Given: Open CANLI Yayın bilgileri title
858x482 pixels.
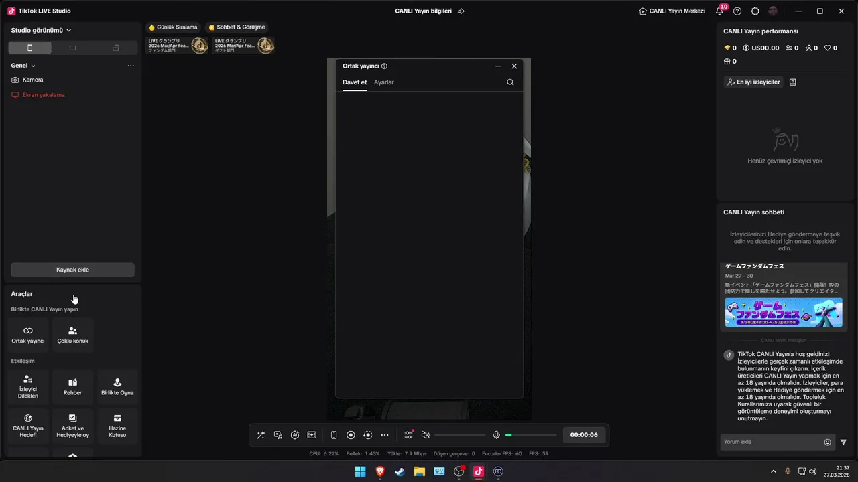Looking at the screenshot, I should 423,11.
